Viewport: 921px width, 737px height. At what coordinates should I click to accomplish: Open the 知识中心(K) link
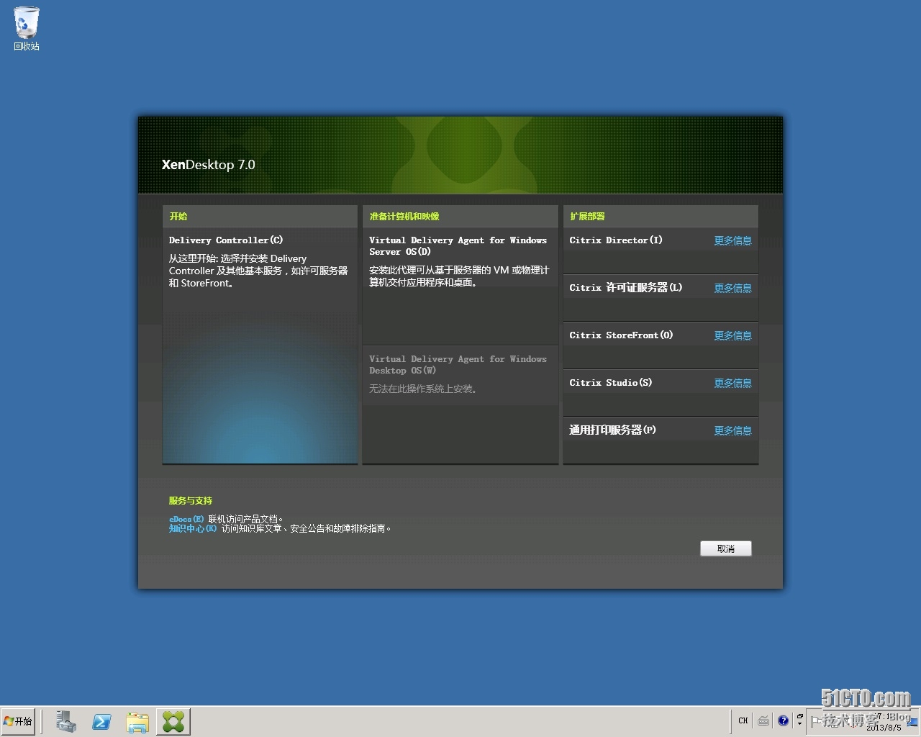tap(193, 528)
